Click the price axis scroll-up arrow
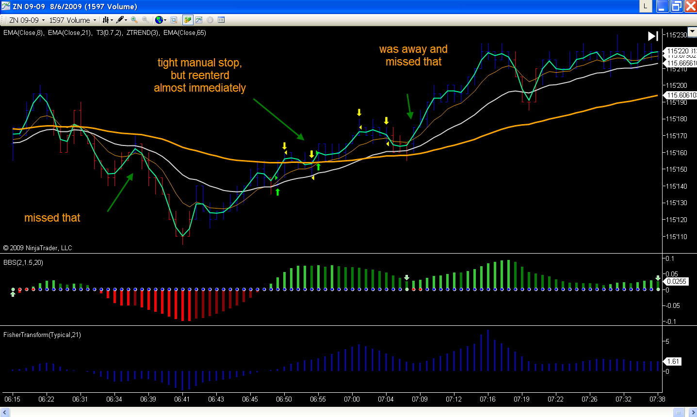697x417 pixels. coord(693,32)
